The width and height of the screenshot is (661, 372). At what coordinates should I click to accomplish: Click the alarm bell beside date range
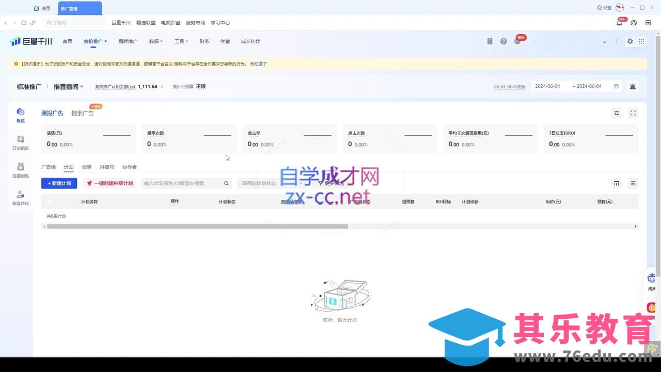[633, 86]
